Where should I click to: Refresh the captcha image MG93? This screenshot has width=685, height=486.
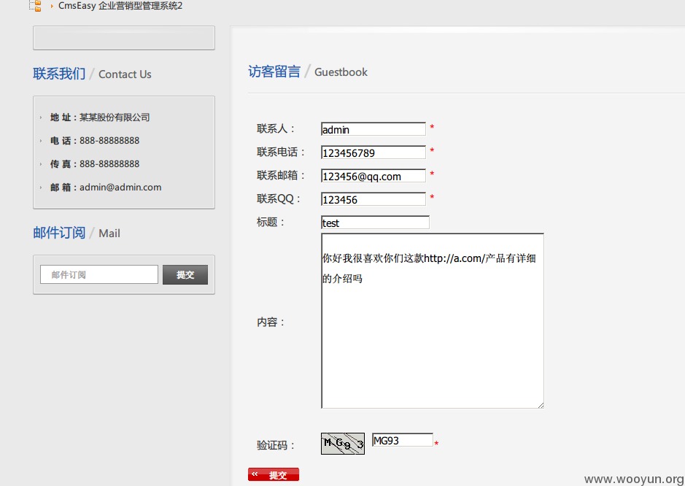[x=343, y=444]
